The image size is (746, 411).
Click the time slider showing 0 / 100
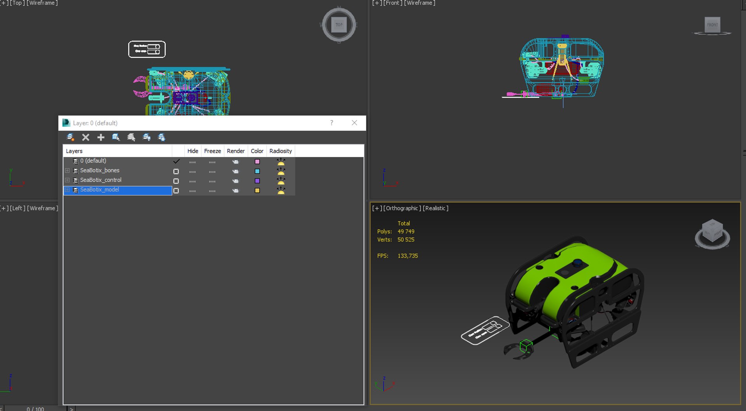click(x=35, y=409)
